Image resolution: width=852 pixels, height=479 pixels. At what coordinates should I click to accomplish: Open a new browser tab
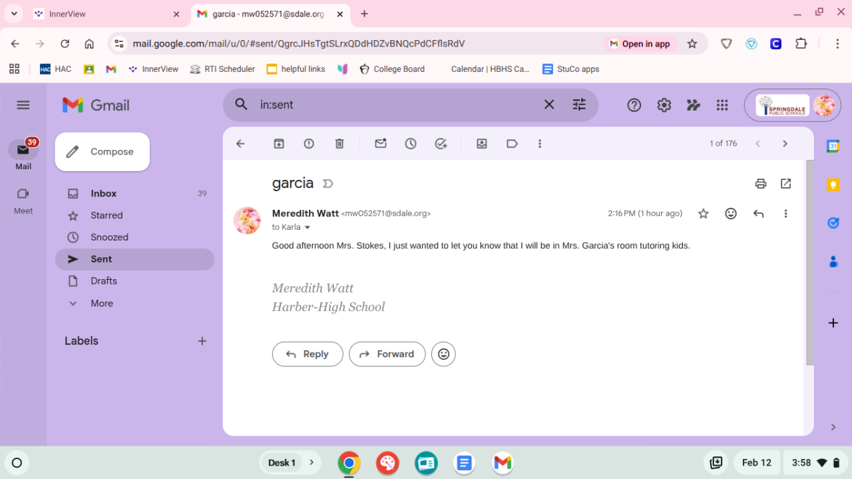364,14
